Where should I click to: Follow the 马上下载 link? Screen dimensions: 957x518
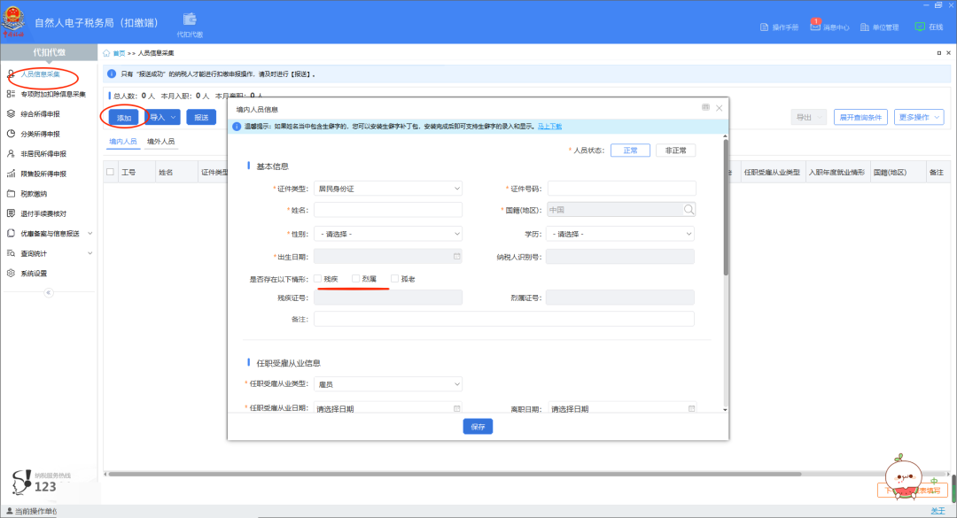point(550,127)
